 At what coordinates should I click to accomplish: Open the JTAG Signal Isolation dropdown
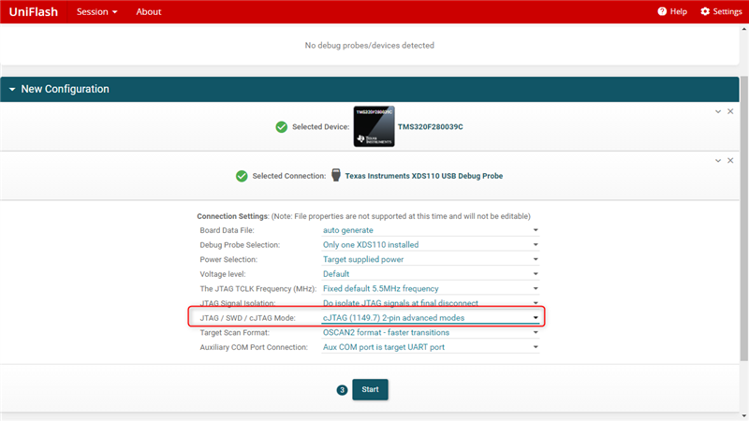point(431,303)
